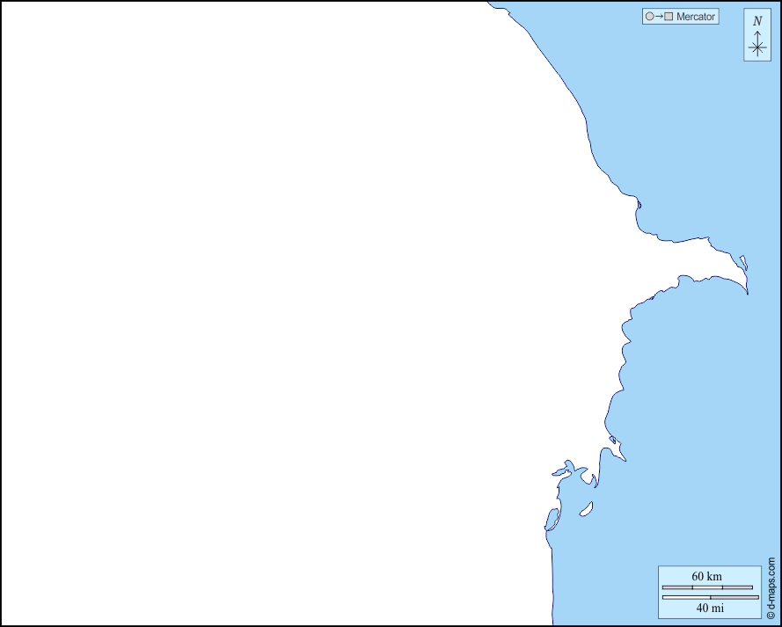Click the N letter on the compass
Viewport: 782px width, 627px height.
[757, 21]
